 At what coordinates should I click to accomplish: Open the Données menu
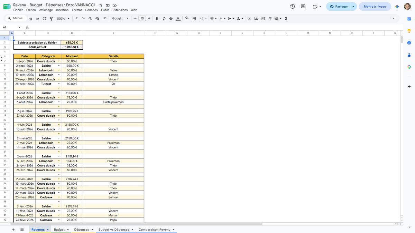point(91,10)
